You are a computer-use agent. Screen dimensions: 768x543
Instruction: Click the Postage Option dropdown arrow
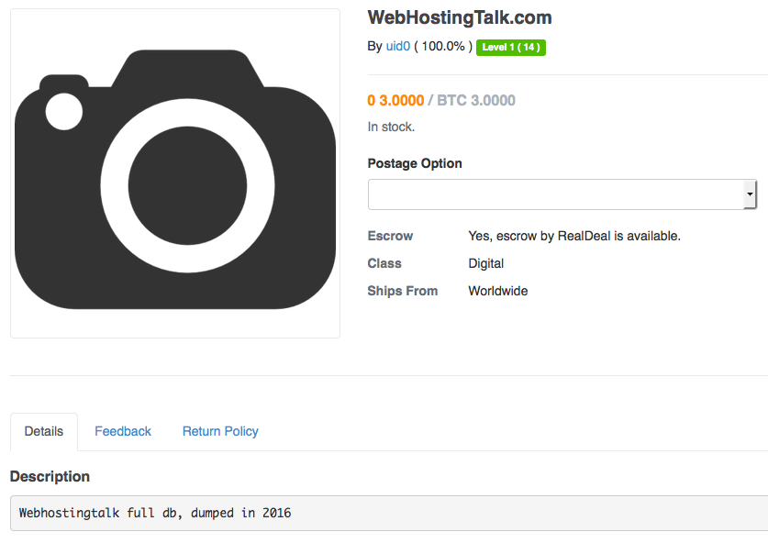pos(751,194)
